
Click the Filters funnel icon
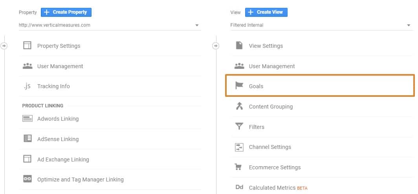coord(239,127)
